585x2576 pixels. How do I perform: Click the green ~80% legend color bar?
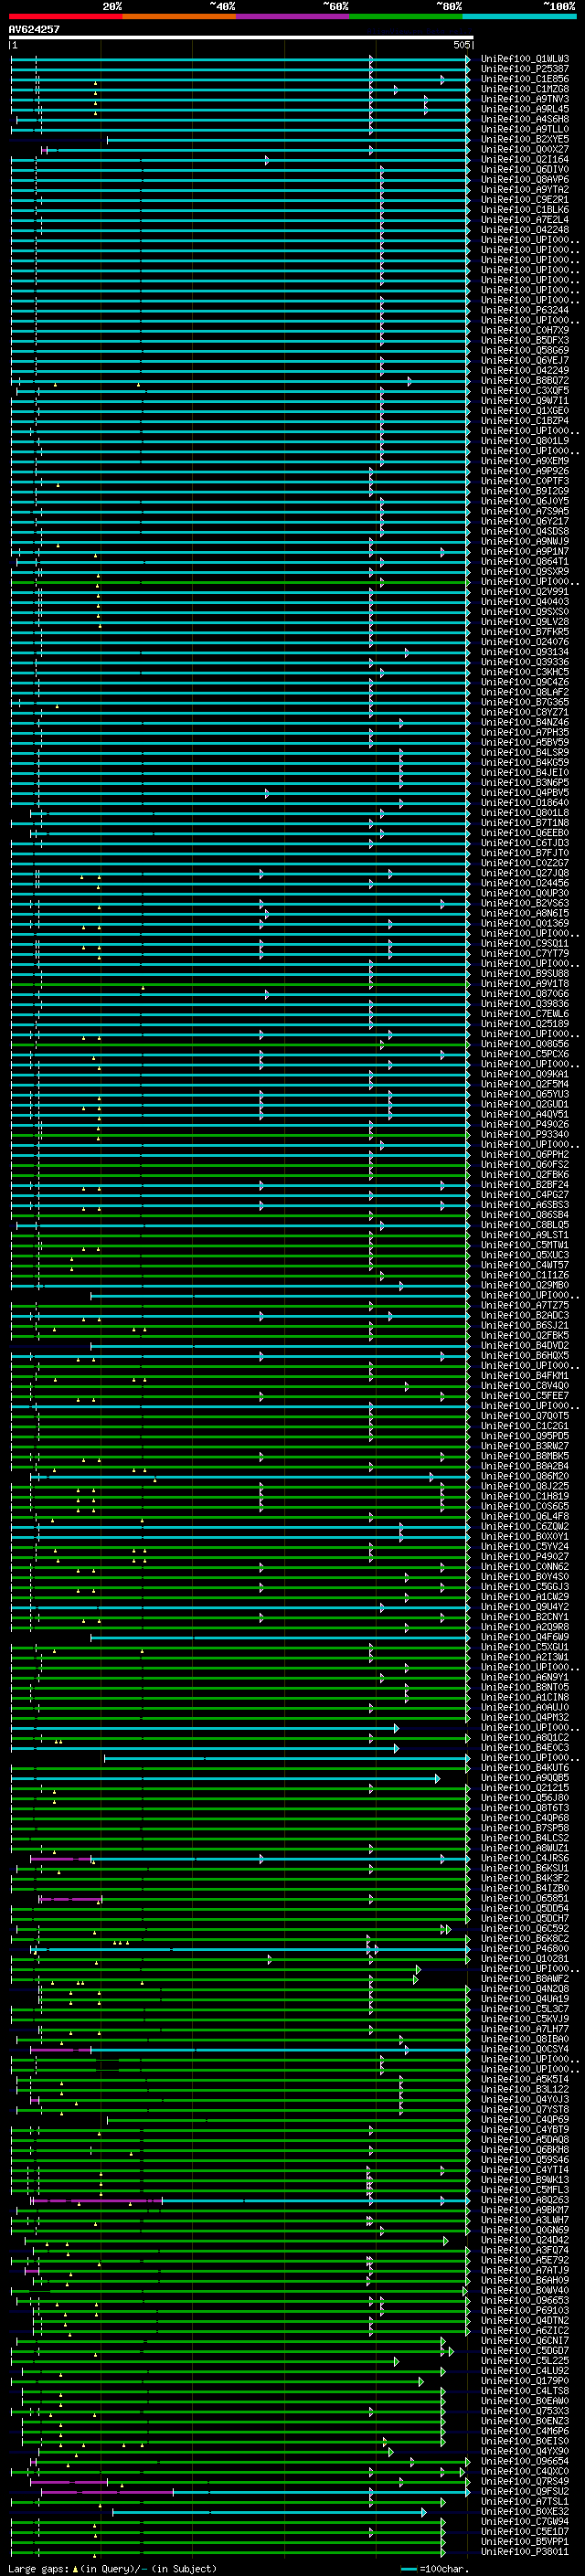(x=406, y=16)
